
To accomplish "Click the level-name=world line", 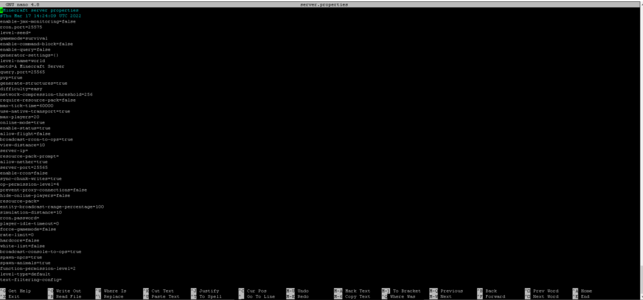I will pos(23,61).
